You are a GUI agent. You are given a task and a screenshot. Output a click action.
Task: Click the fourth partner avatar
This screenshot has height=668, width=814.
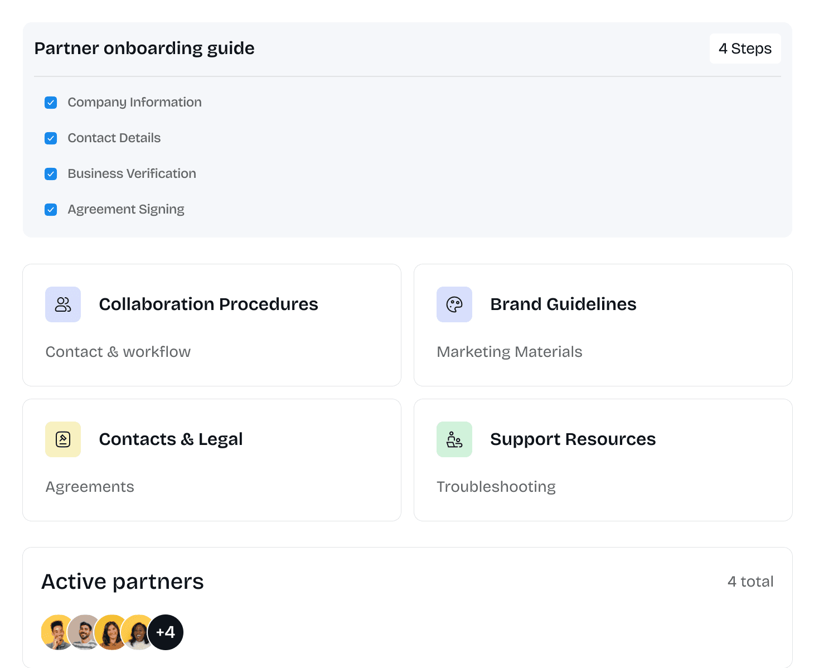tap(136, 632)
